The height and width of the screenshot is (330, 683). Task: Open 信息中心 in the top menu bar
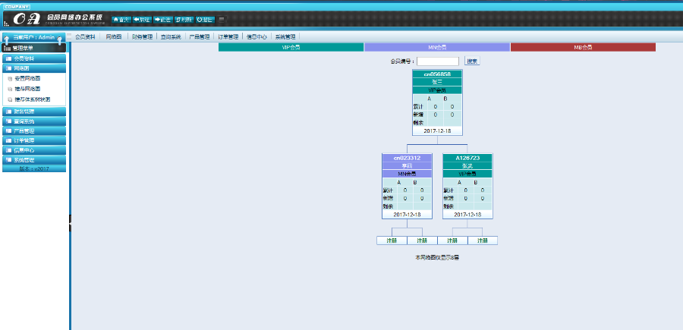click(x=257, y=36)
